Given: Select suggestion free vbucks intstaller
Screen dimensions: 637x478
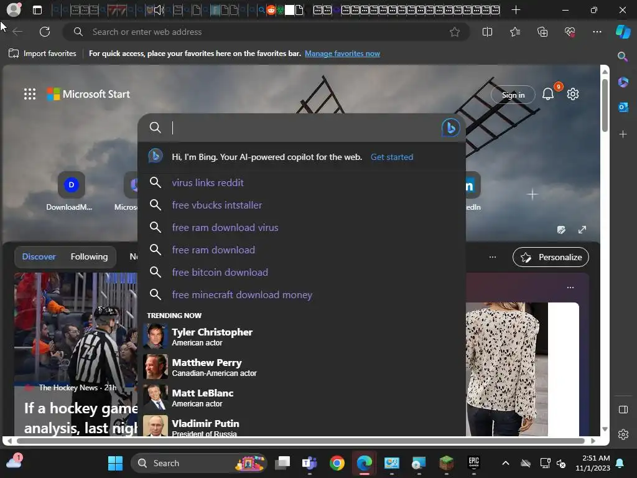Looking at the screenshot, I should pyautogui.click(x=302, y=205).
